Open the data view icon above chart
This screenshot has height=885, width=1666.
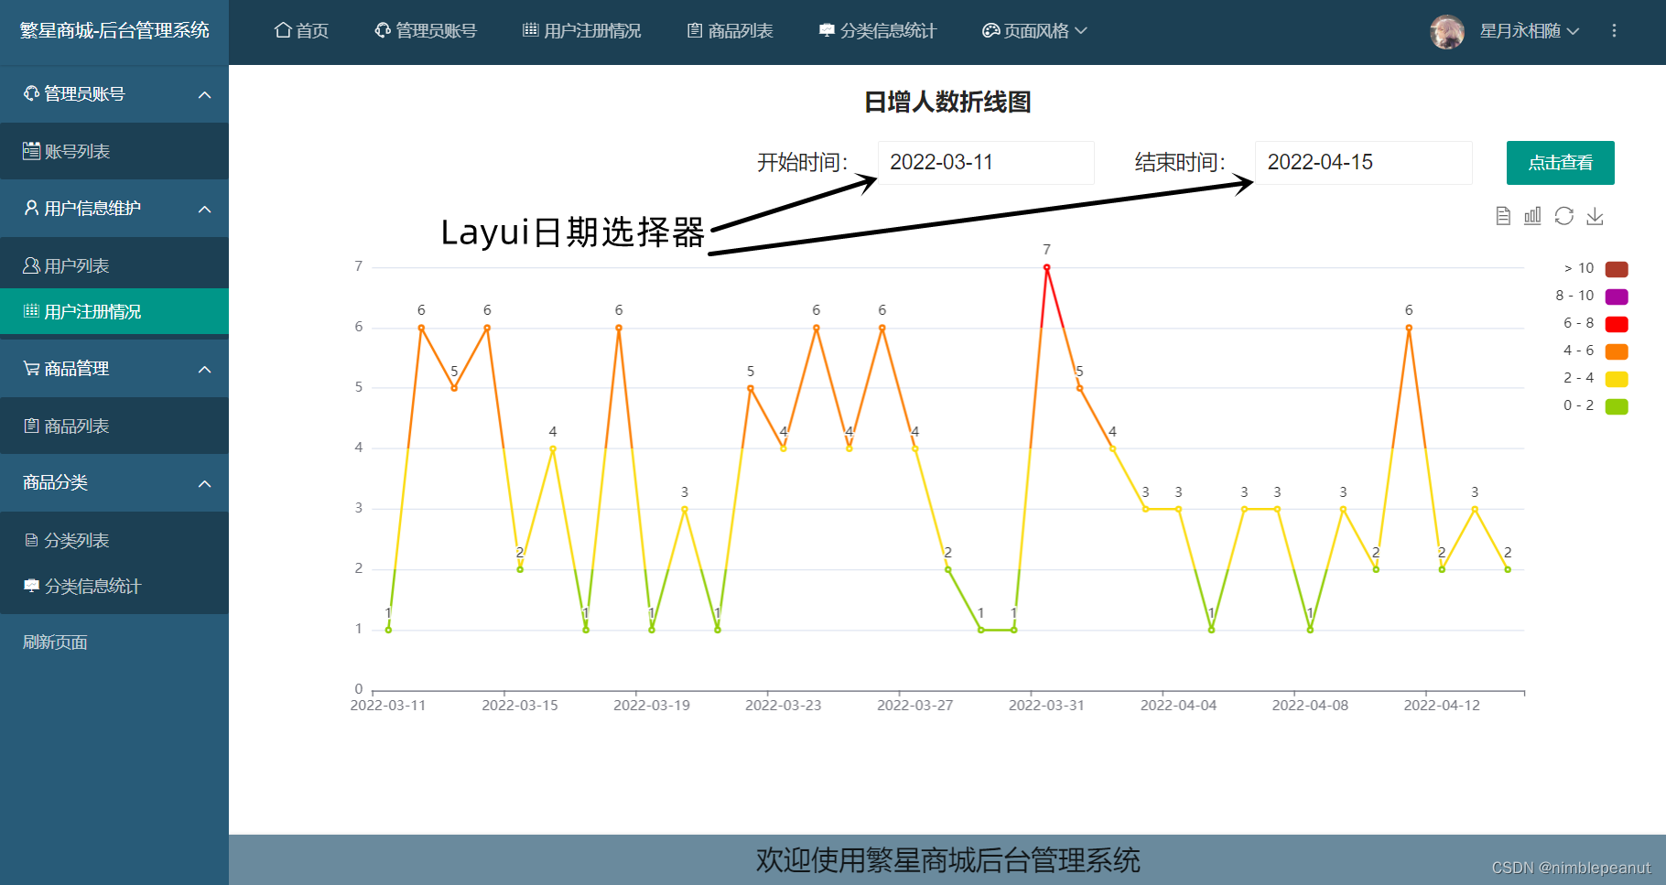[x=1503, y=216]
